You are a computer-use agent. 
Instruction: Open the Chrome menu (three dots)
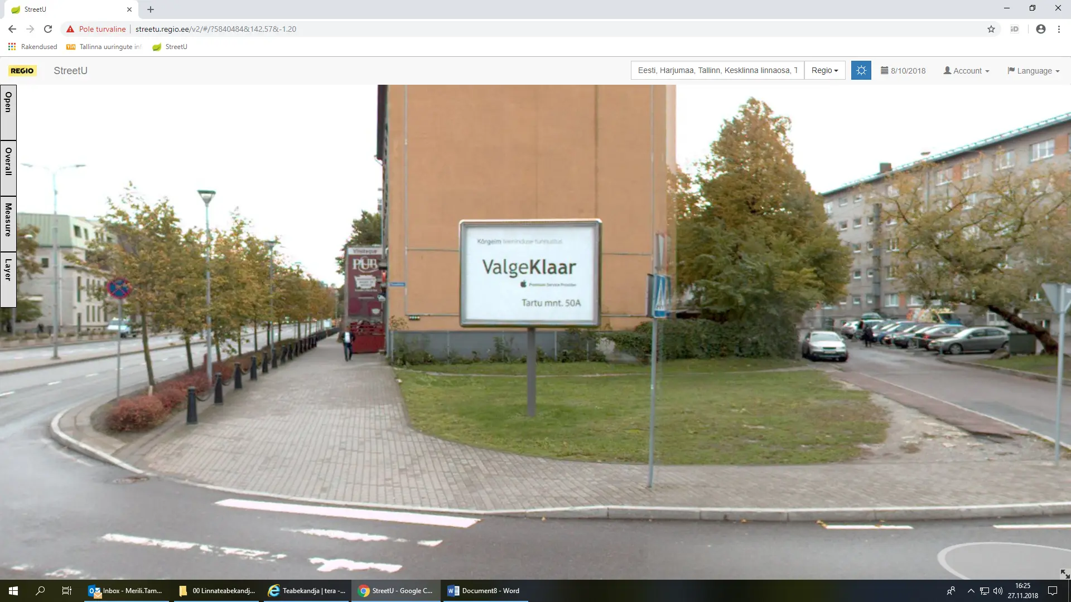[x=1059, y=29]
